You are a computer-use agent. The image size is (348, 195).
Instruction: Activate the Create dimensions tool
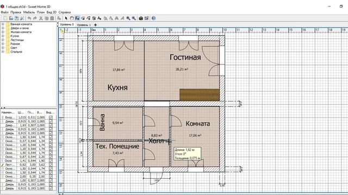point(94,18)
